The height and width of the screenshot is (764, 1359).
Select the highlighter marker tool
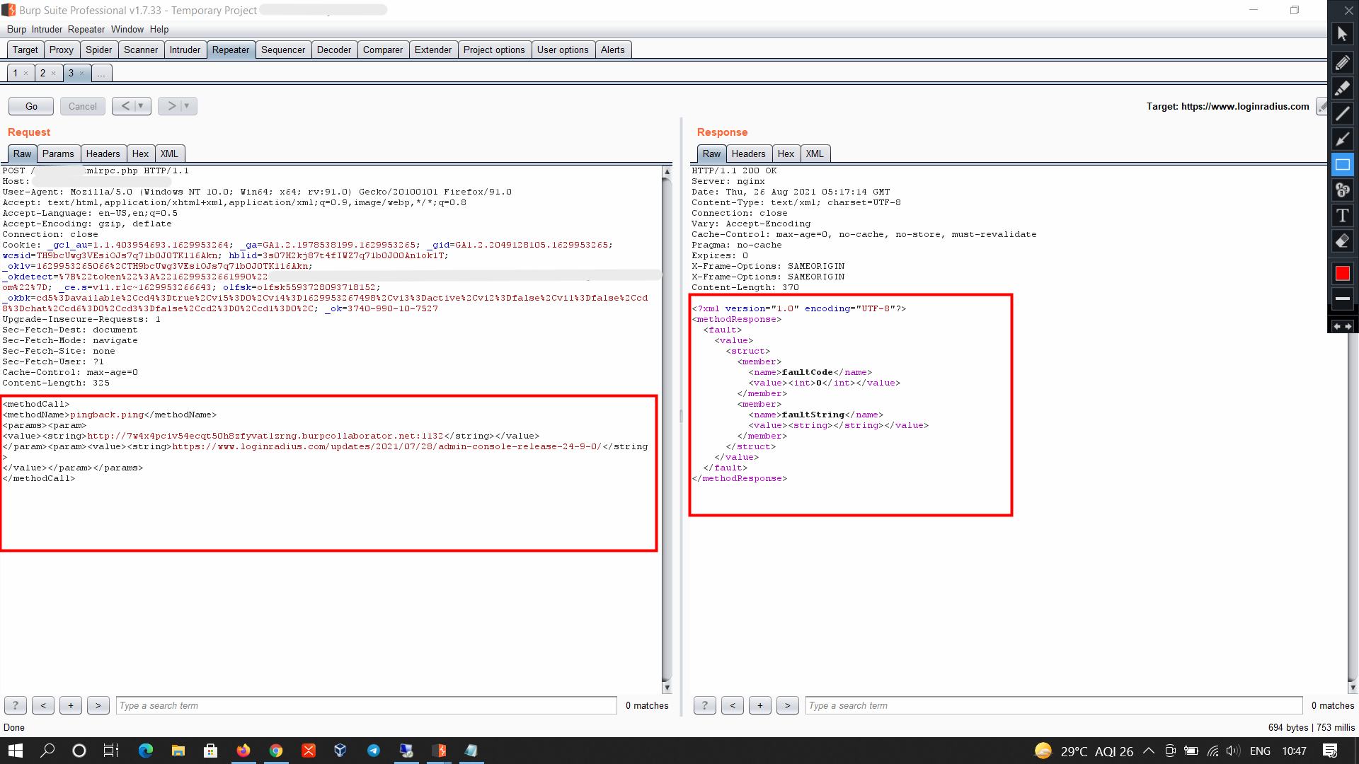click(1342, 88)
